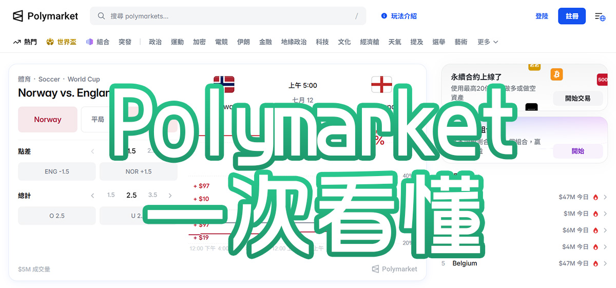Viewport: 616px width, 288px height.
Task: Open the 突發 breaking tab
Action: [125, 42]
